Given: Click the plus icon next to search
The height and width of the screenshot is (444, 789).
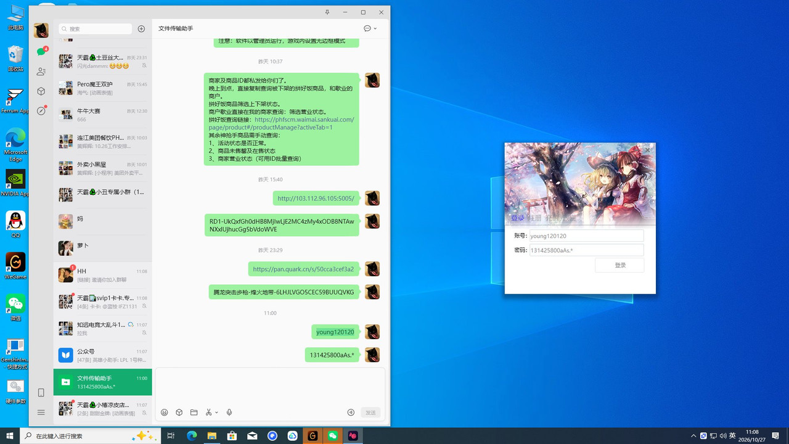Looking at the screenshot, I should tap(141, 29).
